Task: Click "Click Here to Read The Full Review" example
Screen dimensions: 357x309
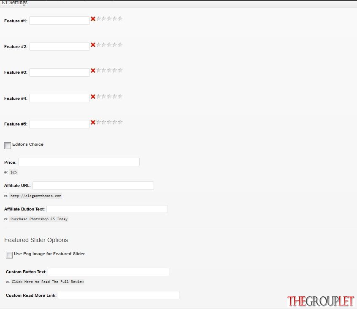Action: click(48, 282)
